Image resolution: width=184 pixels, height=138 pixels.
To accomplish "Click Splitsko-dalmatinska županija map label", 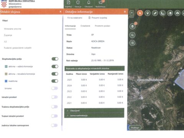I will (150, 80).
